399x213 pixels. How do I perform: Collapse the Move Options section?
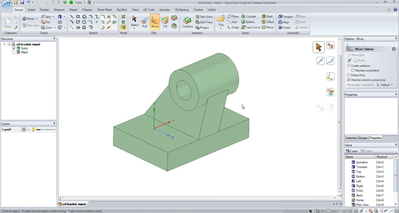click(394, 49)
